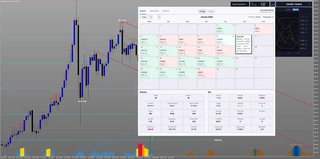The image size is (320, 159).
Task: Click the Day payoff card
Action: [x=262, y=129]
